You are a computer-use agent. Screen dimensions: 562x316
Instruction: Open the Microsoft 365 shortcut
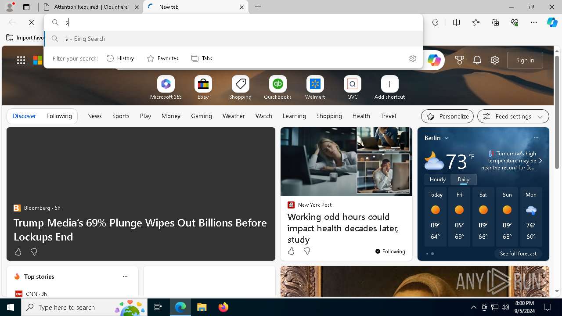[166, 88]
